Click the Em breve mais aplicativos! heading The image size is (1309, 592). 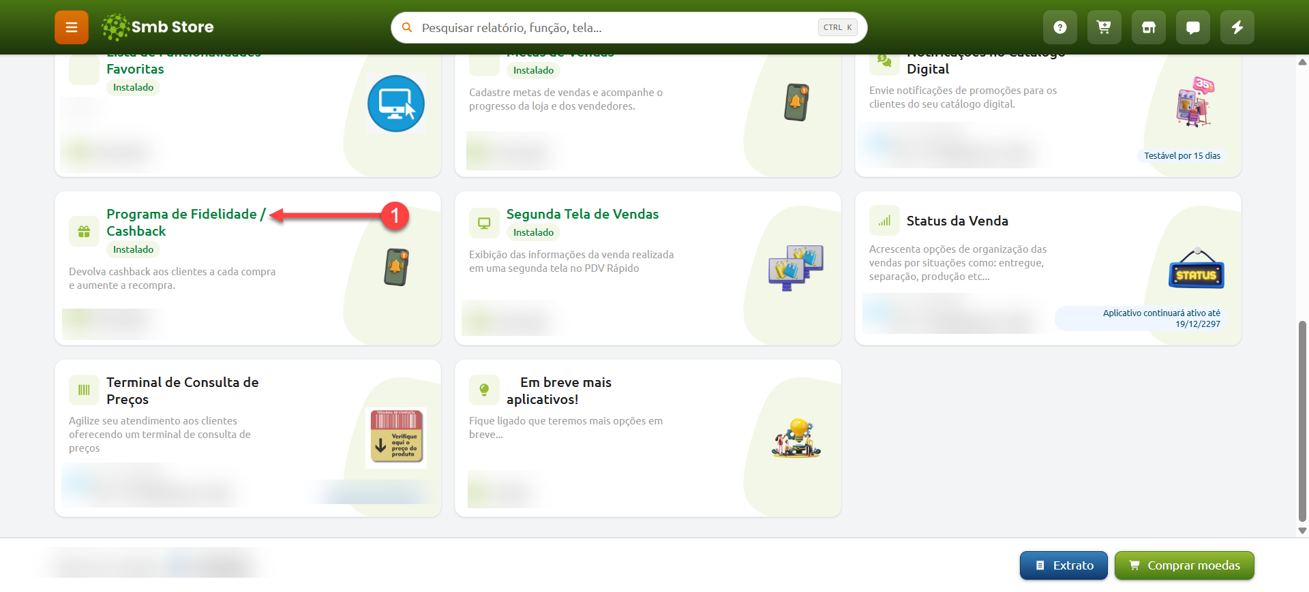[559, 391]
